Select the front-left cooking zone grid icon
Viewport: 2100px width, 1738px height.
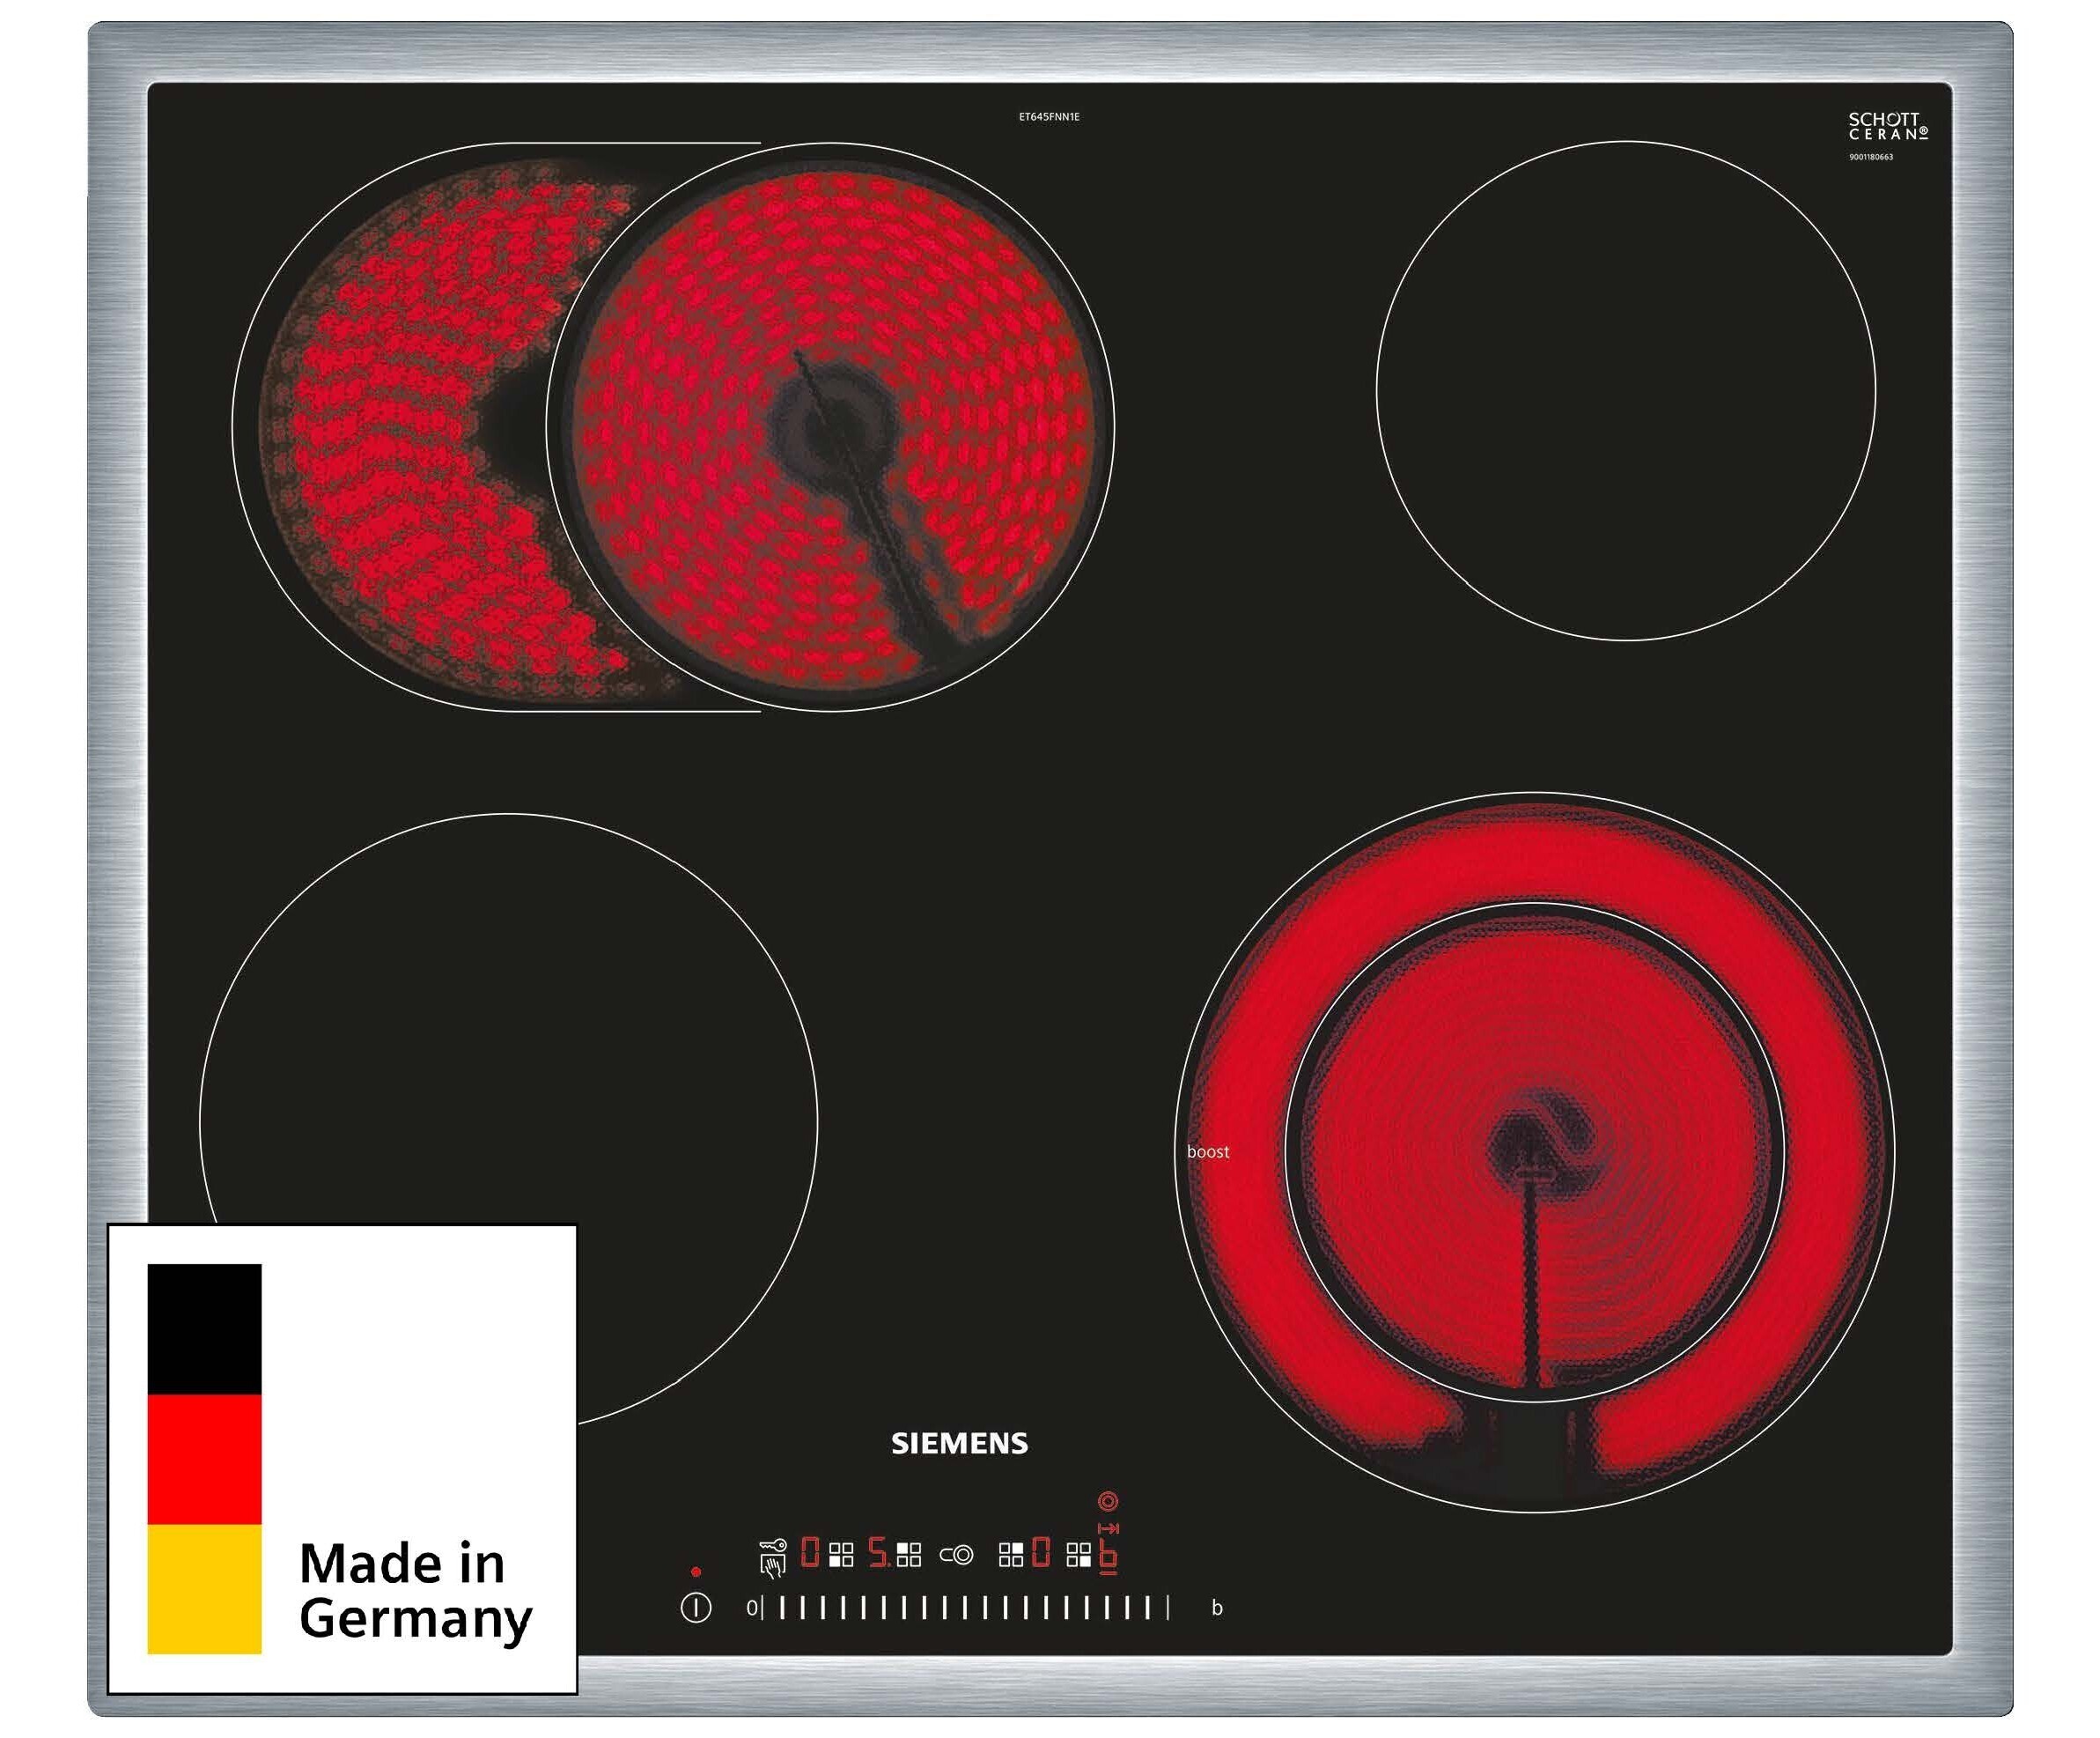(842, 1555)
